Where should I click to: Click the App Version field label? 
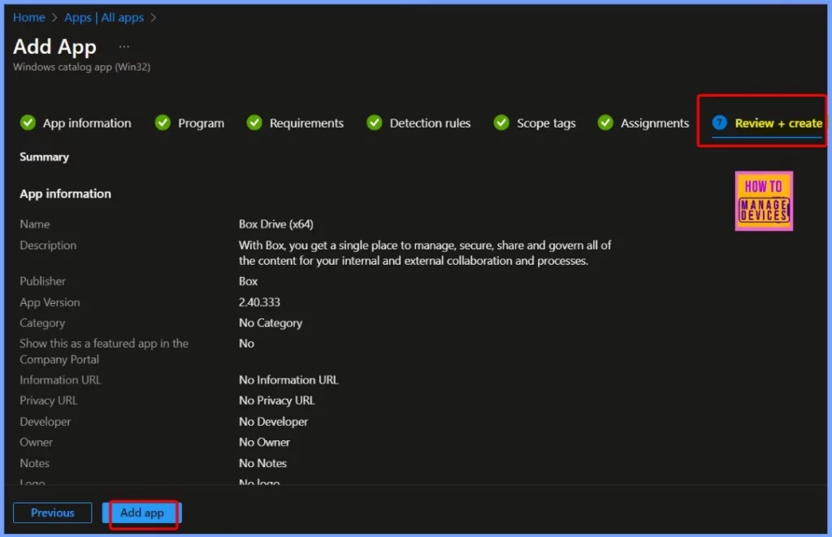click(50, 302)
